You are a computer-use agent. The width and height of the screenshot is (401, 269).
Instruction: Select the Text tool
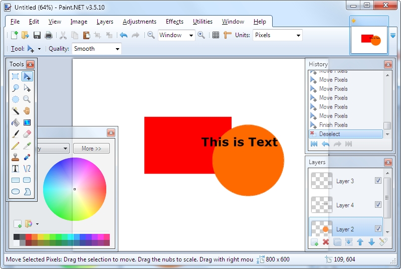coord(16,169)
